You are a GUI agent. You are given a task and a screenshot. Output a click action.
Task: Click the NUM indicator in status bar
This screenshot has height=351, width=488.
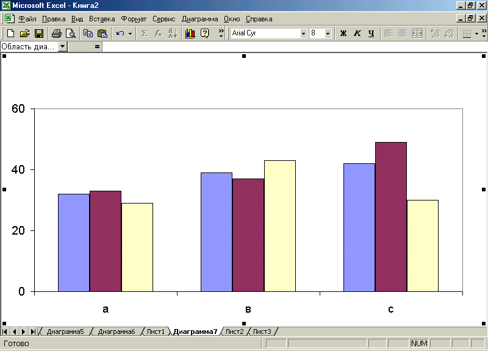419,344
